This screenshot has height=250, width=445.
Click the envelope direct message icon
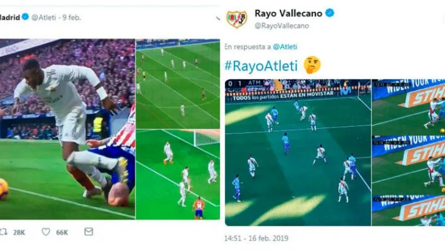pyautogui.click(x=89, y=231)
